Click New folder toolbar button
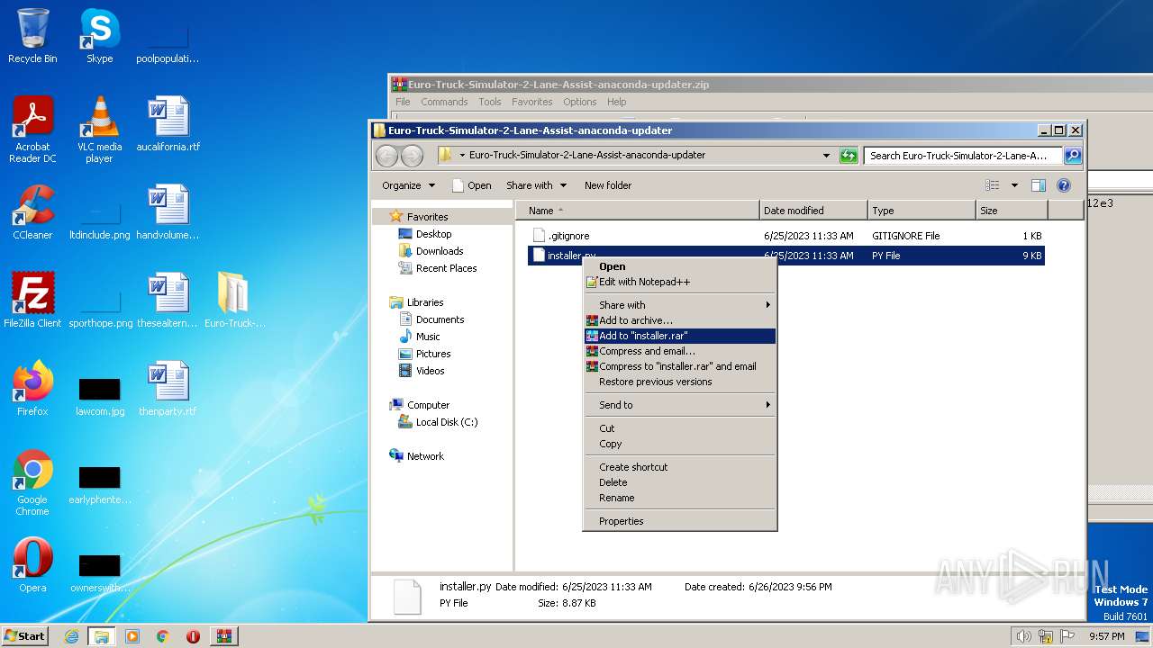Screen dimensions: 1153x648 [608, 185]
